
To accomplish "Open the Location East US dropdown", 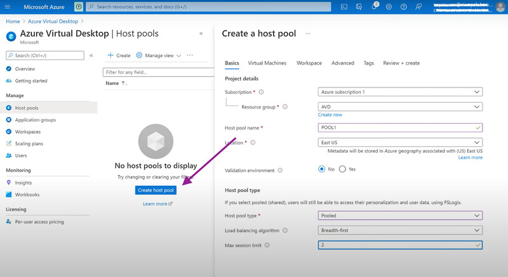I will (x=400, y=143).
